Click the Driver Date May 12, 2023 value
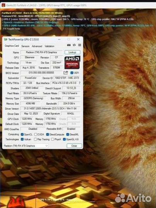This screenshot has height=208, width=156. coord(31,114)
